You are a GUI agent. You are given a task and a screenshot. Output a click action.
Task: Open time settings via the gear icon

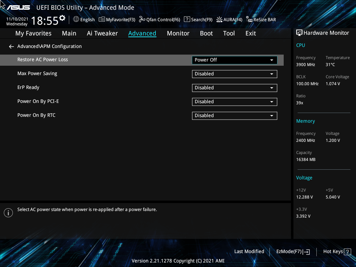coord(62,18)
